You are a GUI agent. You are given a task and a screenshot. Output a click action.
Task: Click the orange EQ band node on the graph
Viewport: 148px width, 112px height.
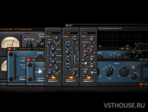[127, 46]
